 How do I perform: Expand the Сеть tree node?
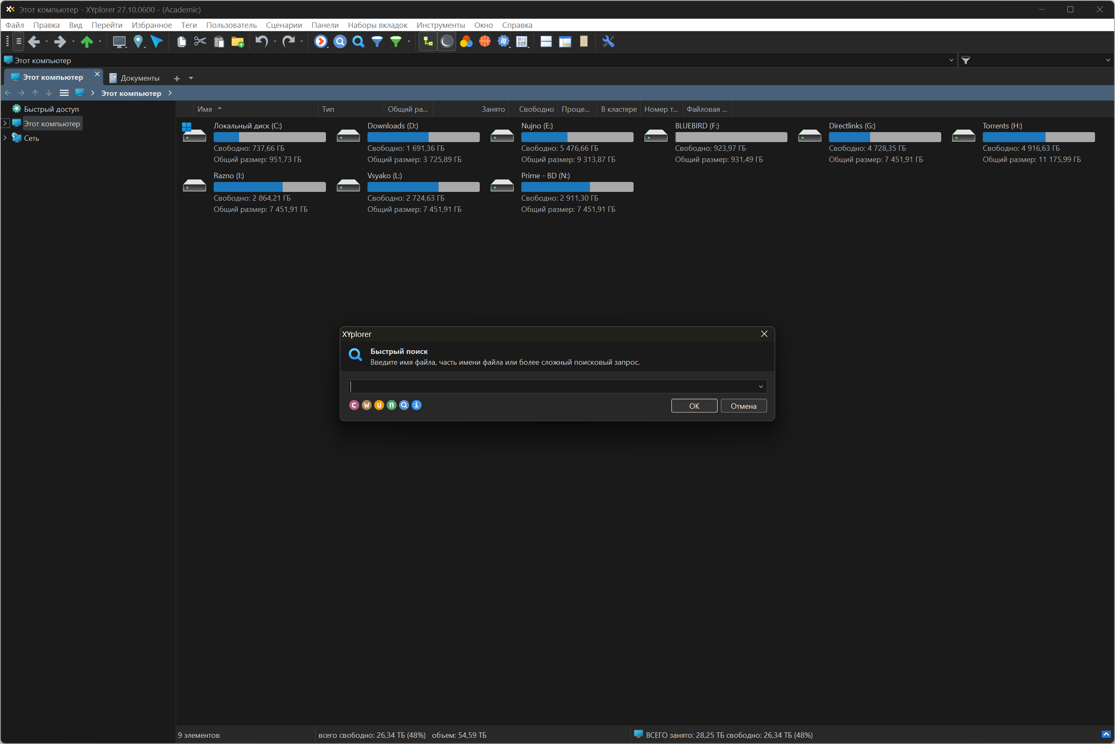tap(5, 138)
